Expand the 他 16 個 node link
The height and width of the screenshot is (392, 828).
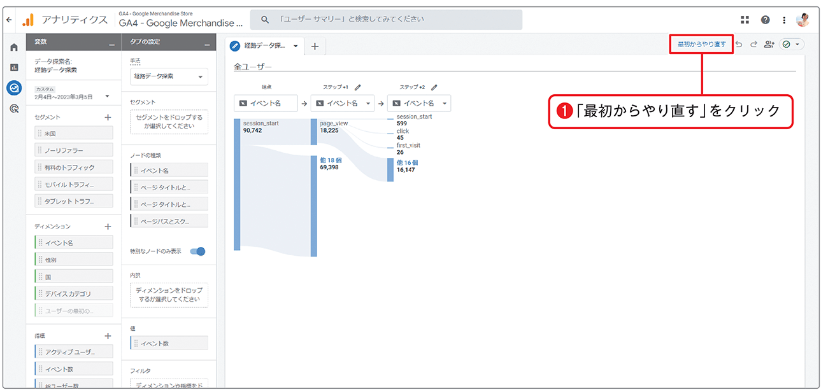(407, 163)
